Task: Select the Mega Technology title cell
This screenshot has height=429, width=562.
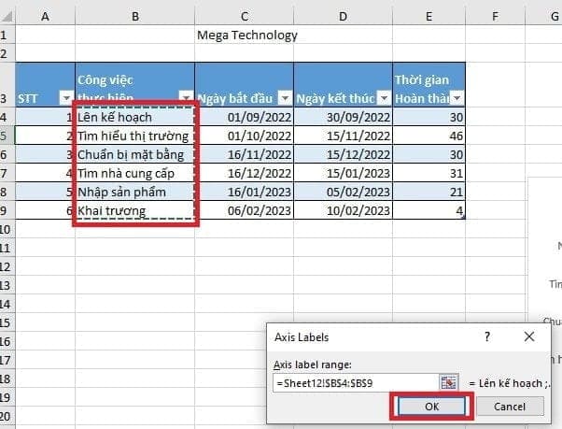Action: 247,35
